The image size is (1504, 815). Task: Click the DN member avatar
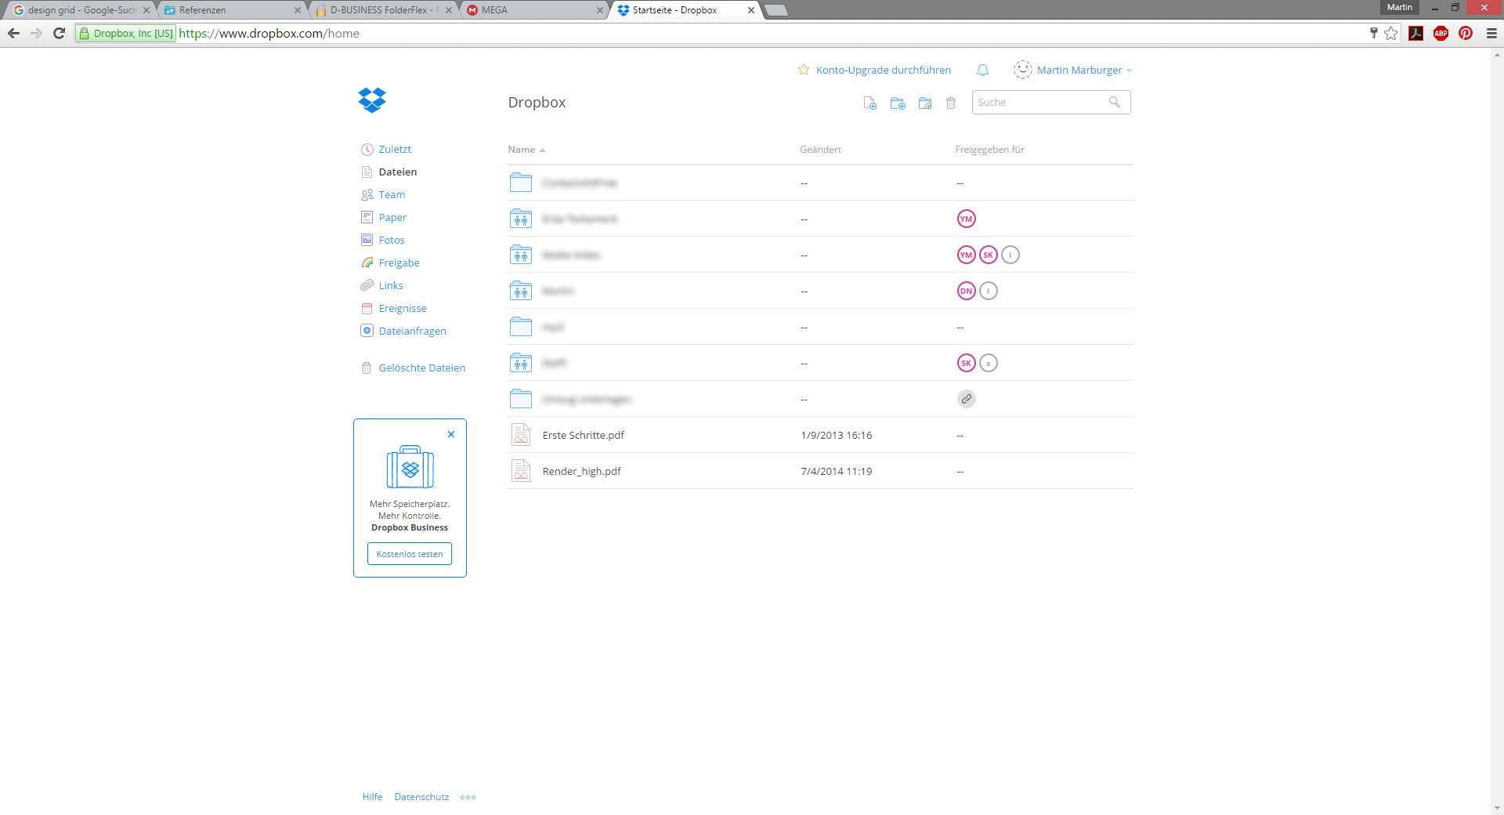point(967,291)
